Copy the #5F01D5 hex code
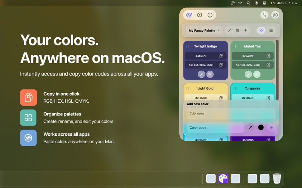The image size is (302, 188). click(268, 139)
